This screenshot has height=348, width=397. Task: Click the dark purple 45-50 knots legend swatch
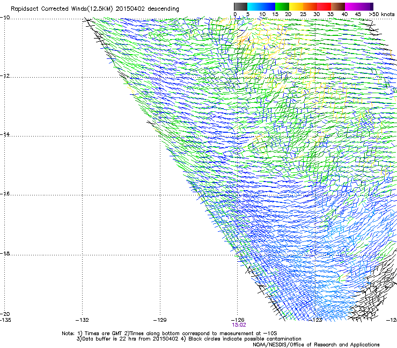[x=366, y=6]
